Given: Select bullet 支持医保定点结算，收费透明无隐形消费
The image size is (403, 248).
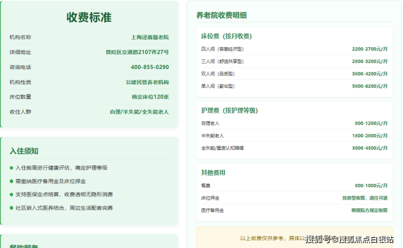Looking at the screenshot, I should [x=64, y=195].
